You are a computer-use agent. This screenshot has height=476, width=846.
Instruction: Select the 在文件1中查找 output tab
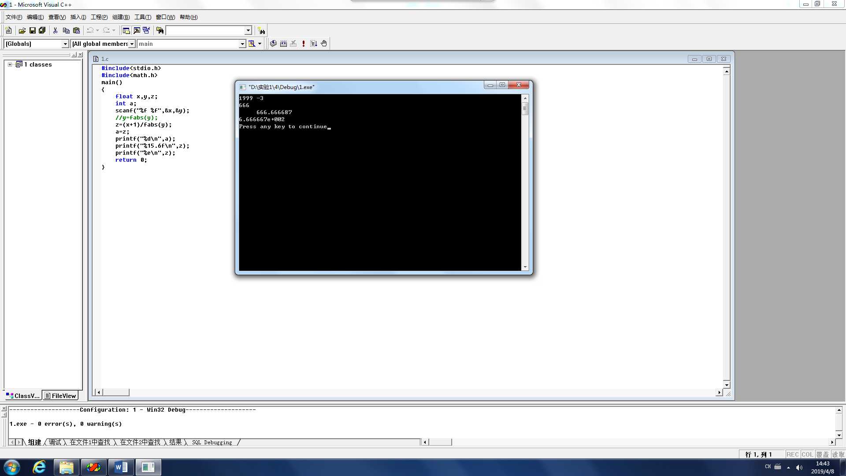tap(90, 442)
